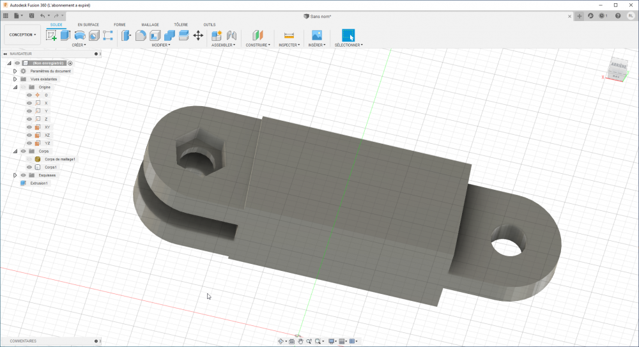
Task: Toggle visibility of root component (Non enregistré)
Action: click(x=17, y=63)
